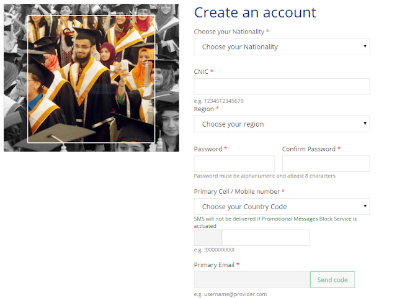The height and width of the screenshot is (298, 397).
Task: Click the Send code button
Action: click(332, 280)
